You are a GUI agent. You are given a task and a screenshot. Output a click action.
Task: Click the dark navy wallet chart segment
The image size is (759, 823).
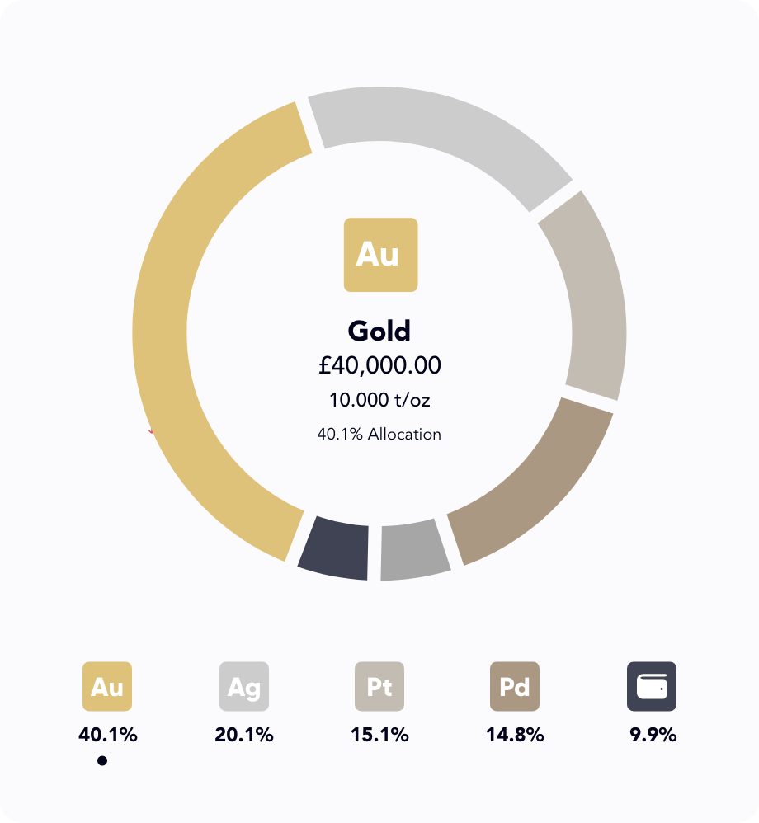335,548
